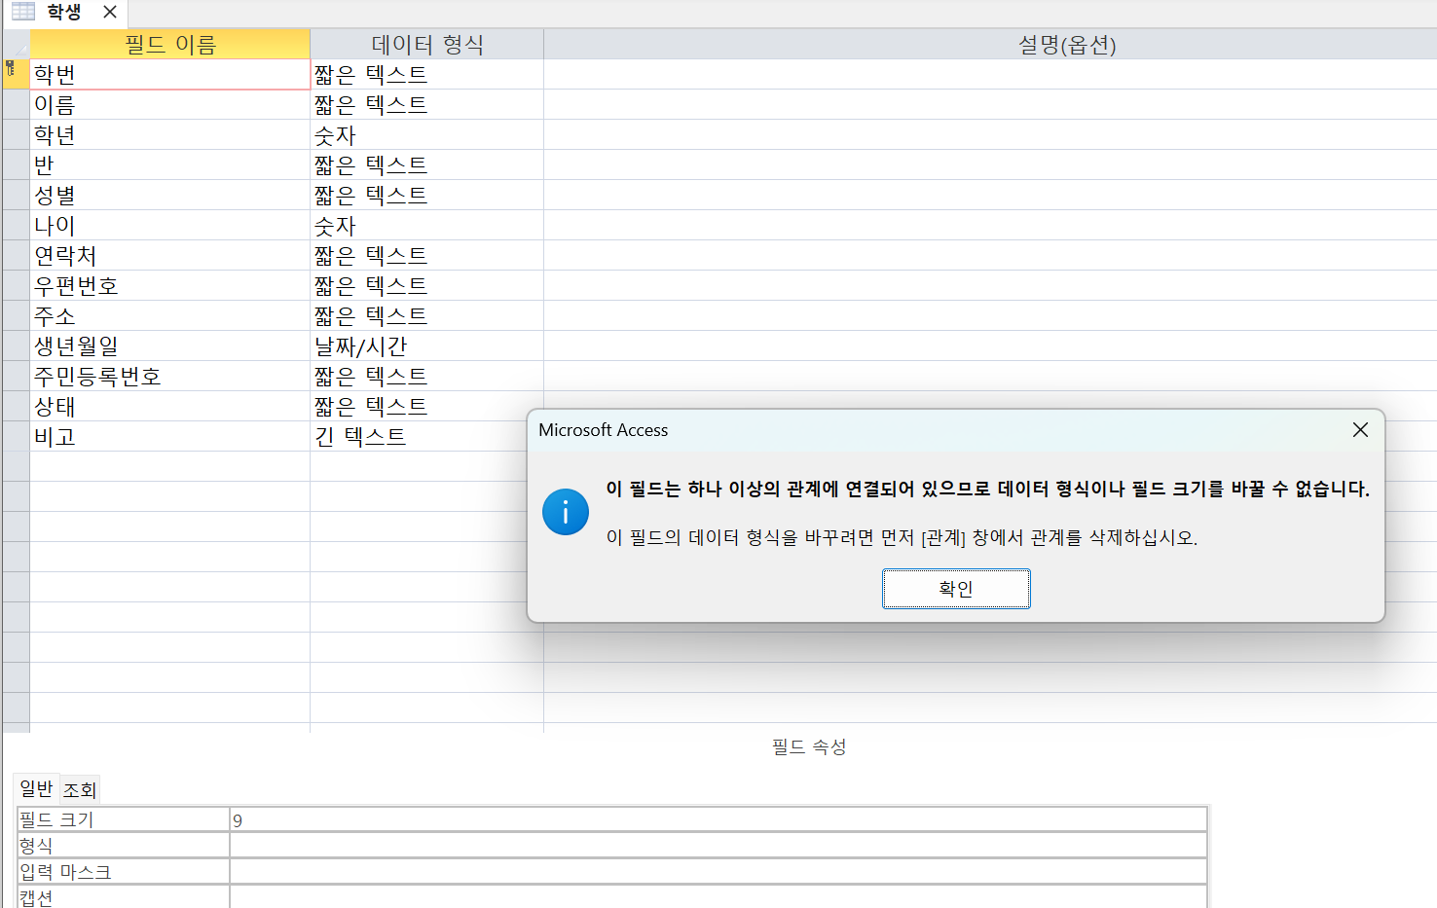Close the Microsoft Access dialog
1437x908 pixels.
click(1360, 430)
